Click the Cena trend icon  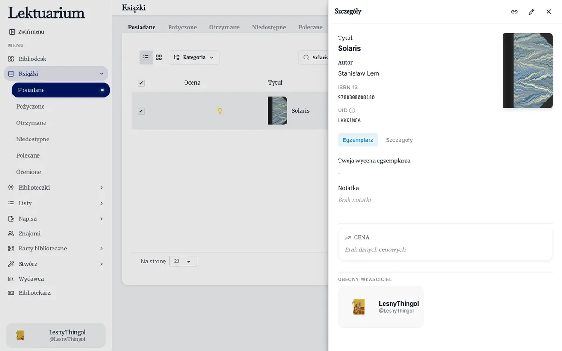348,238
